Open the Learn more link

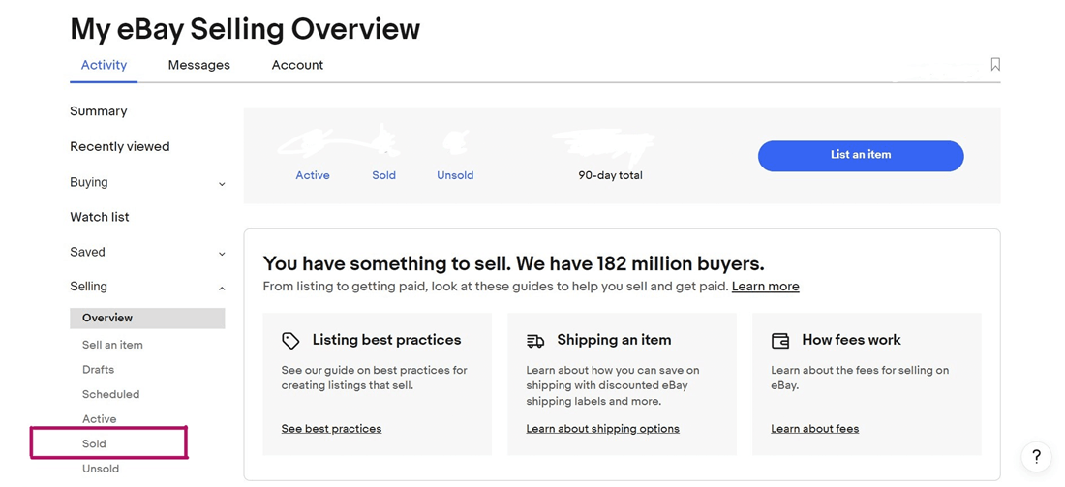tap(766, 286)
